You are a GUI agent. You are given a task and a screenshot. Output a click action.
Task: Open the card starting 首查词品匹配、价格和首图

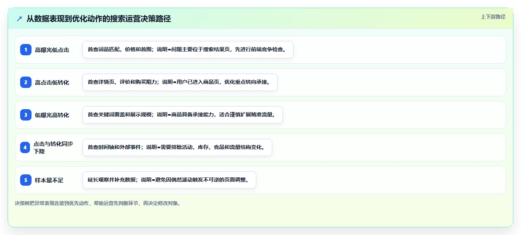(188, 50)
